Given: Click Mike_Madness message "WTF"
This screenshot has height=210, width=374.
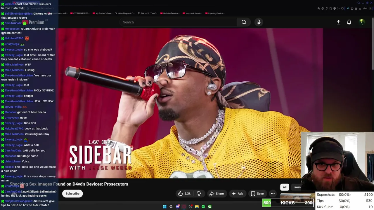Looking at the screenshot, I should (x=28, y=65).
